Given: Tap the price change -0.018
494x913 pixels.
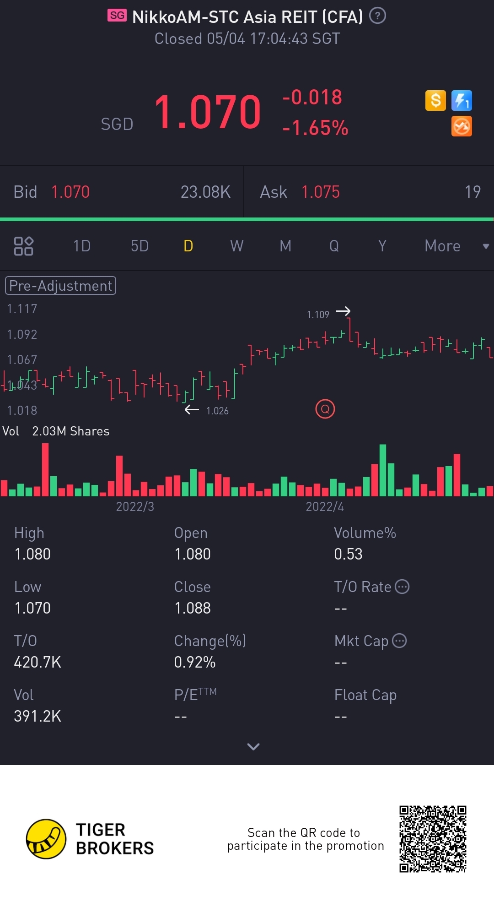Looking at the screenshot, I should click(x=312, y=97).
